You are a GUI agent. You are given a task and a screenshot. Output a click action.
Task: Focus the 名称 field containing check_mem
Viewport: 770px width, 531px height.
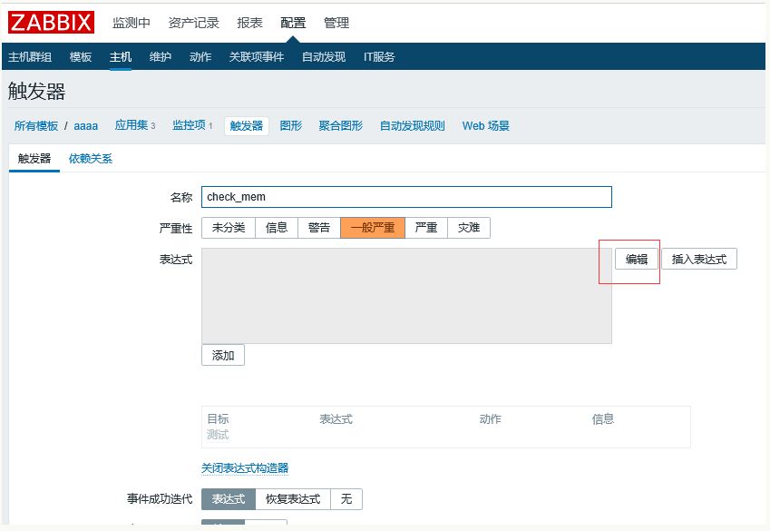(x=406, y=197)
